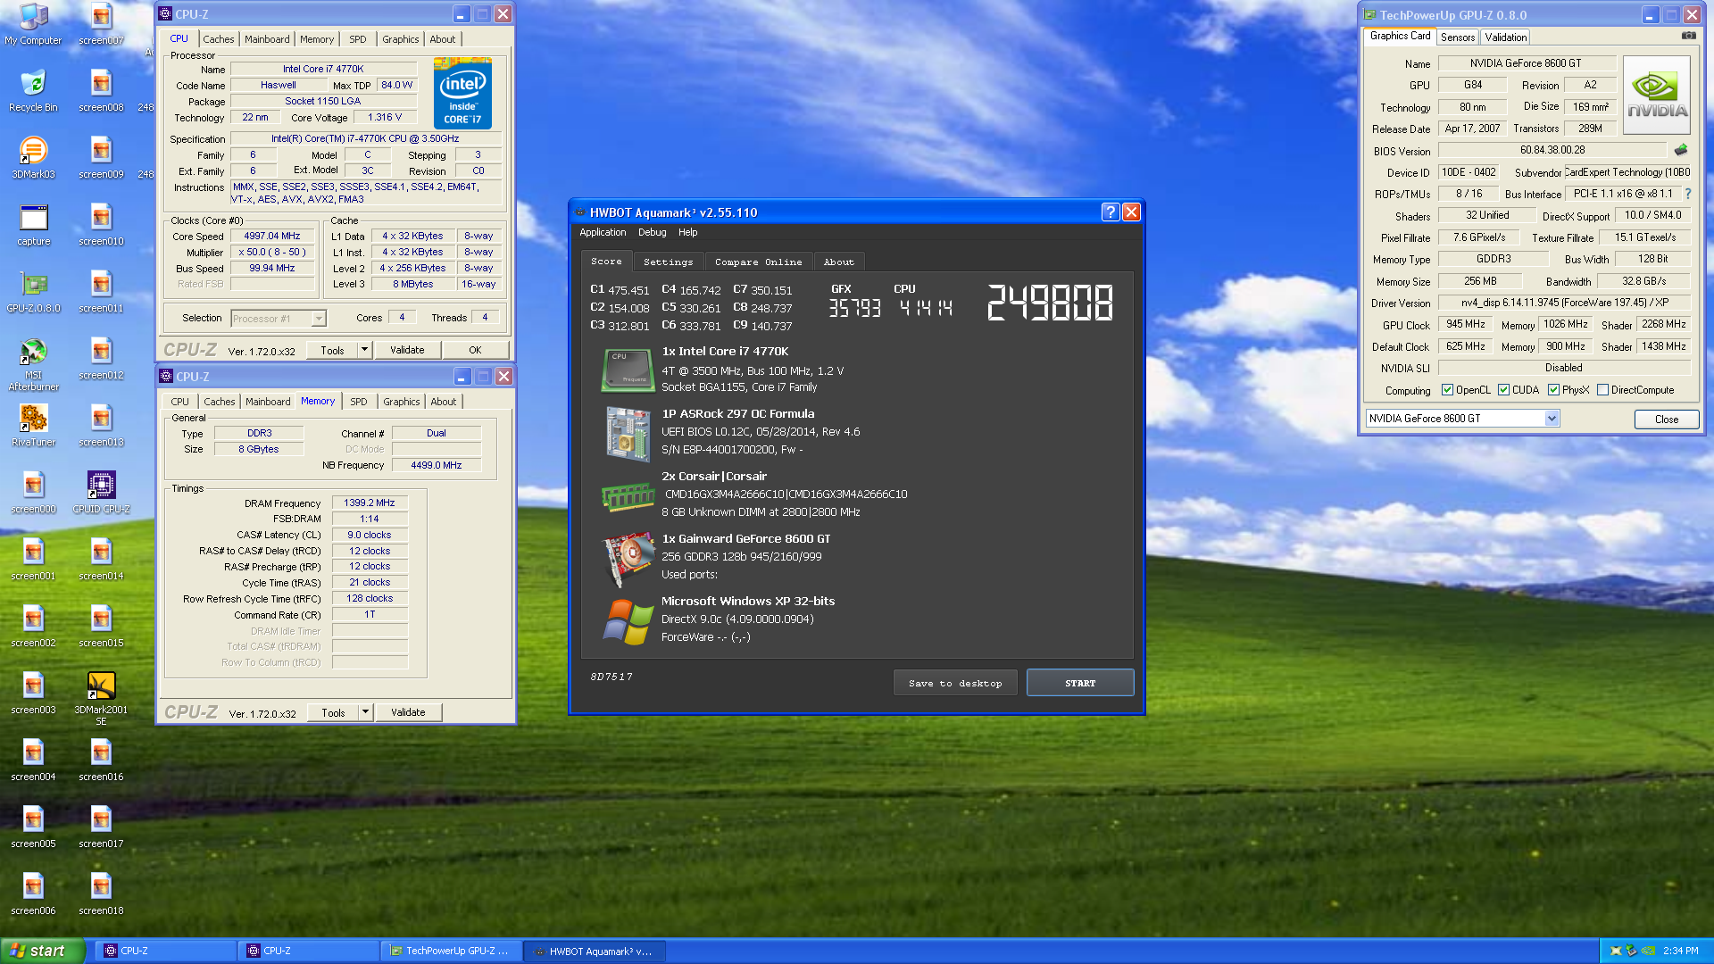Open the capture desktop icon
The image size is (1714, 964).
pyautogui.click(x=33, y=225)
